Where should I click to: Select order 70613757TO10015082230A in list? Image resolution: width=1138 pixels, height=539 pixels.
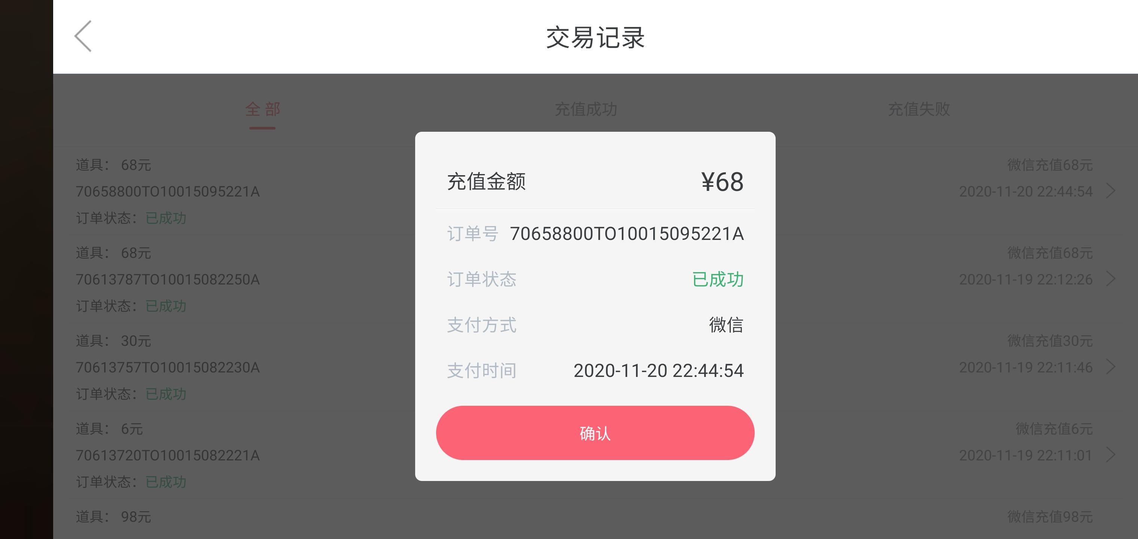tap(167, 368)
